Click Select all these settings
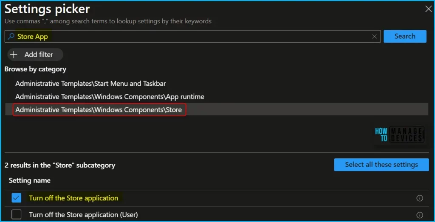 tap(381, 165)
